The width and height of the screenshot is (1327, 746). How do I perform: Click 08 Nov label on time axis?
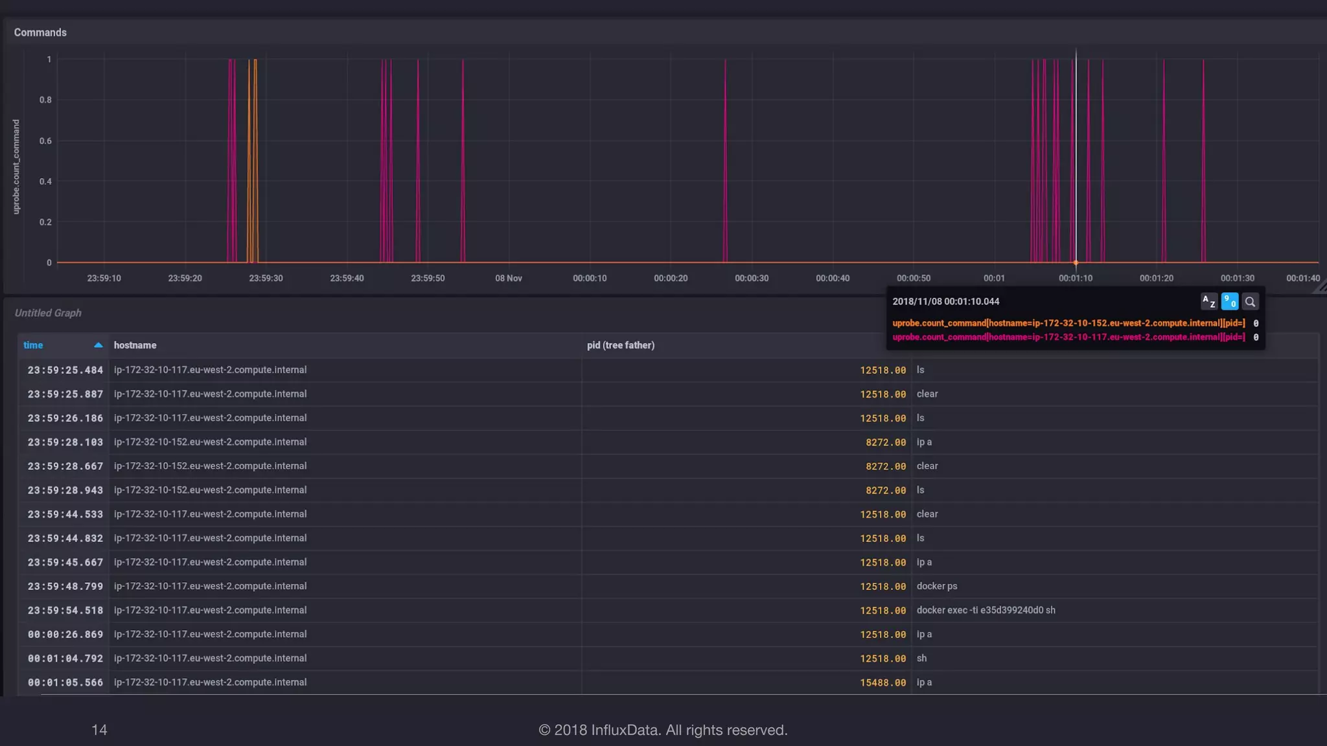point(508,278)
